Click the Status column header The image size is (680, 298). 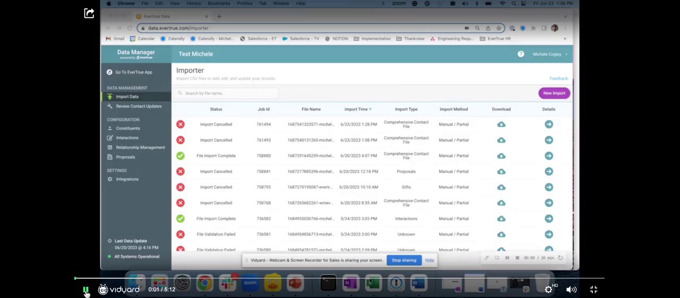click(x=216, y=109)
